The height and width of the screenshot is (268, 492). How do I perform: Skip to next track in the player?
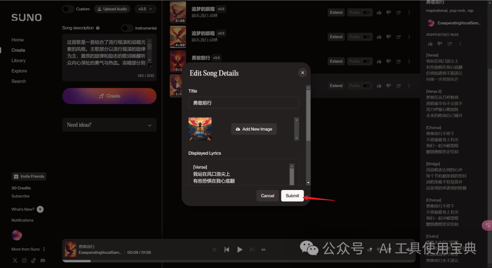(252, 249)
